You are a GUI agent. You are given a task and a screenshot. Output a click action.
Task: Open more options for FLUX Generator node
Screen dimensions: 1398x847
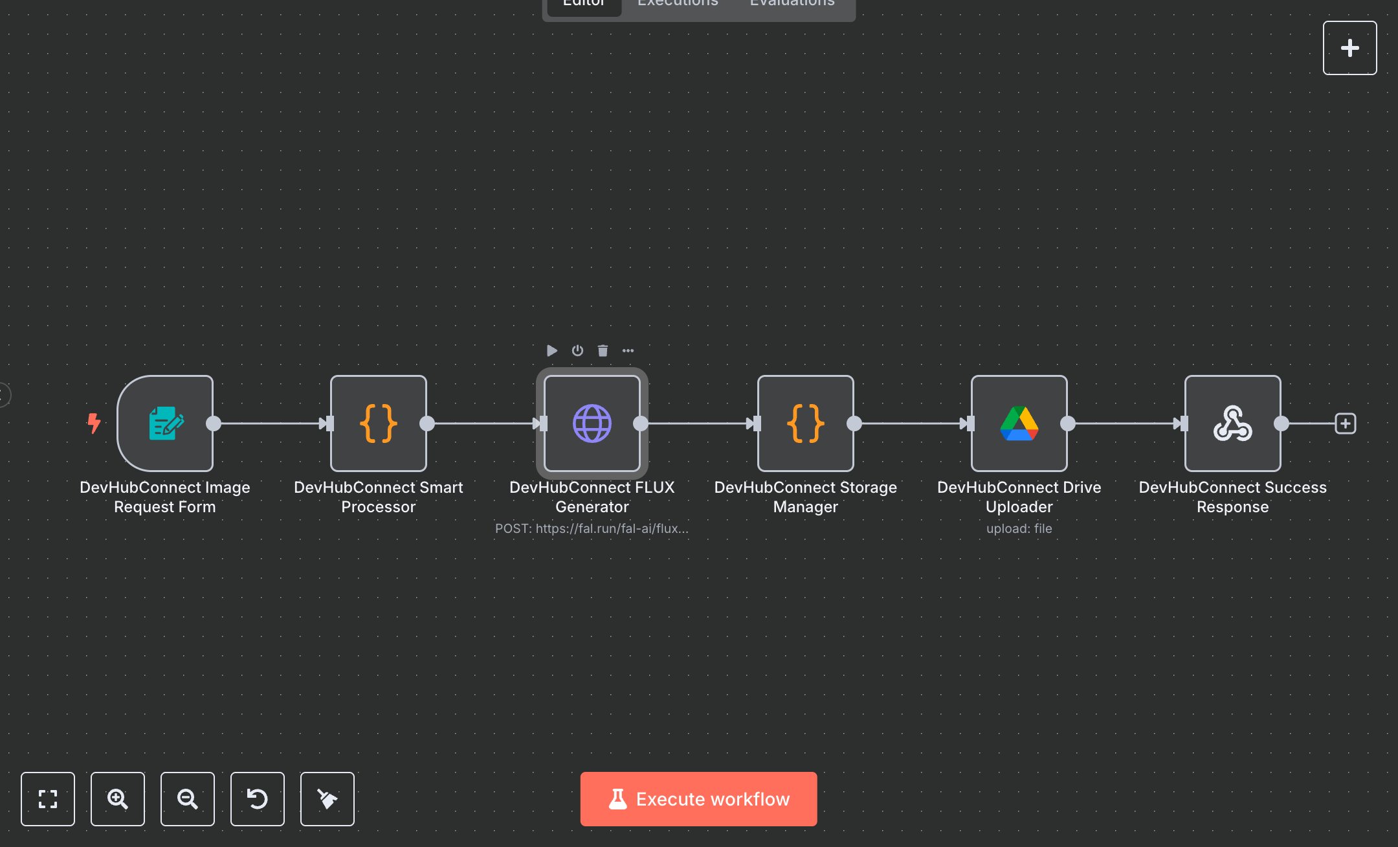pos(628,350)
